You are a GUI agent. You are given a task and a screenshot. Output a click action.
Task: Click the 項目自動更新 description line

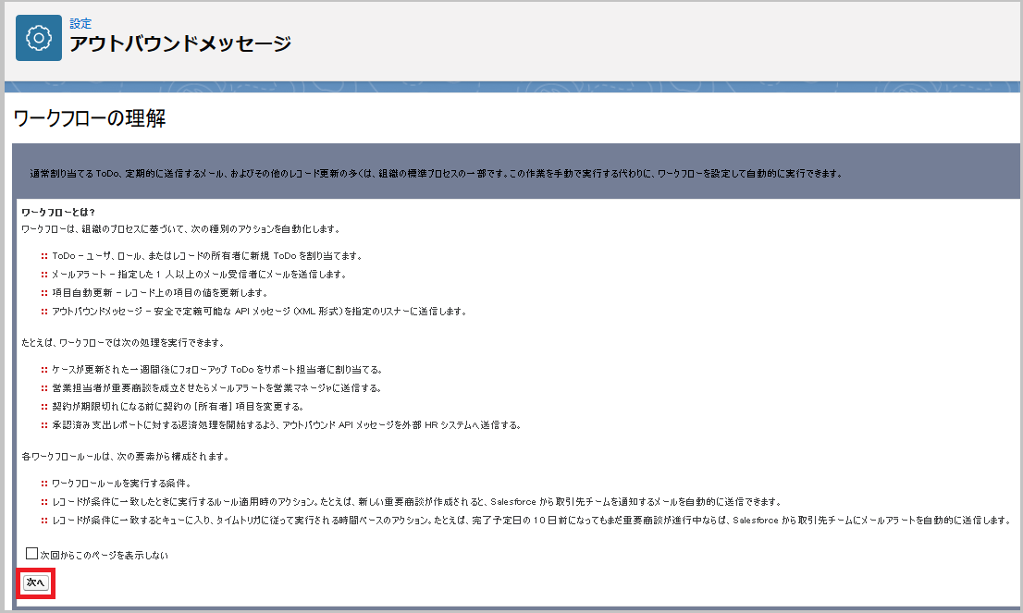point(160,293)
